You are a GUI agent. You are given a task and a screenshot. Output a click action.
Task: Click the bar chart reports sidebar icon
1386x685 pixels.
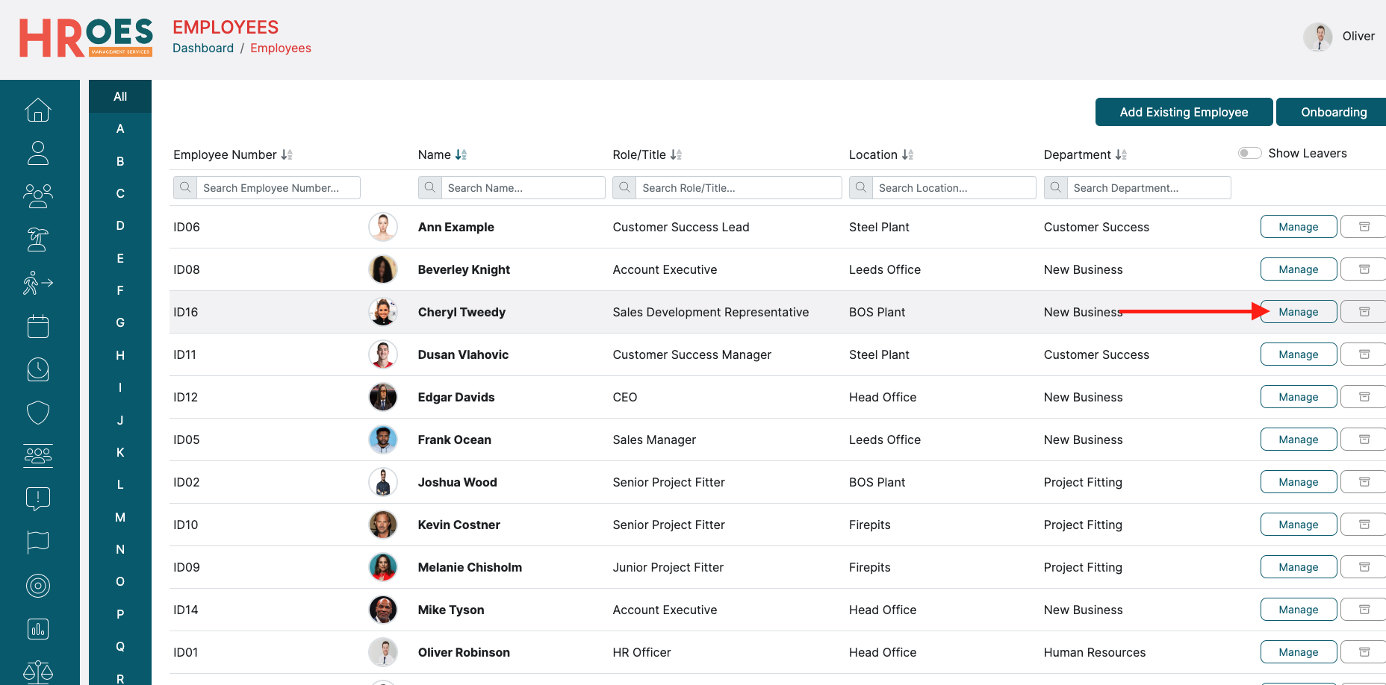pos(38,629)
